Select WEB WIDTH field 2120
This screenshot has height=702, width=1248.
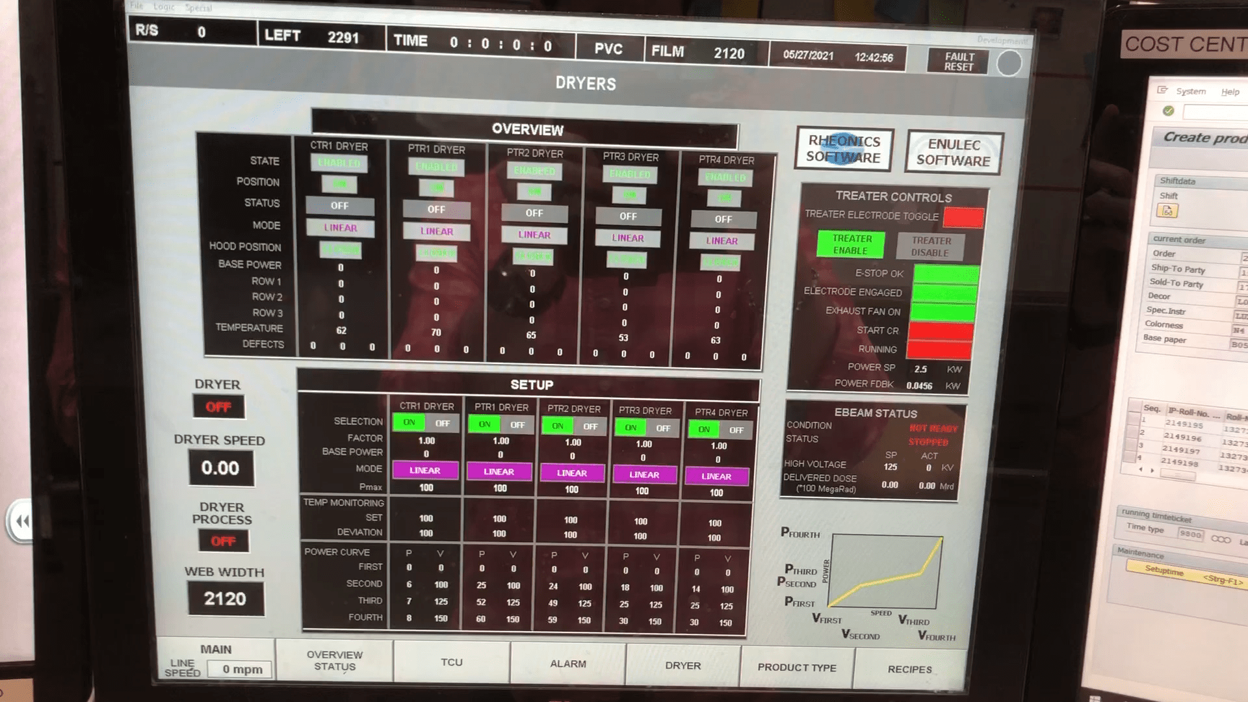pyautogui.click(x=225, y=599)
